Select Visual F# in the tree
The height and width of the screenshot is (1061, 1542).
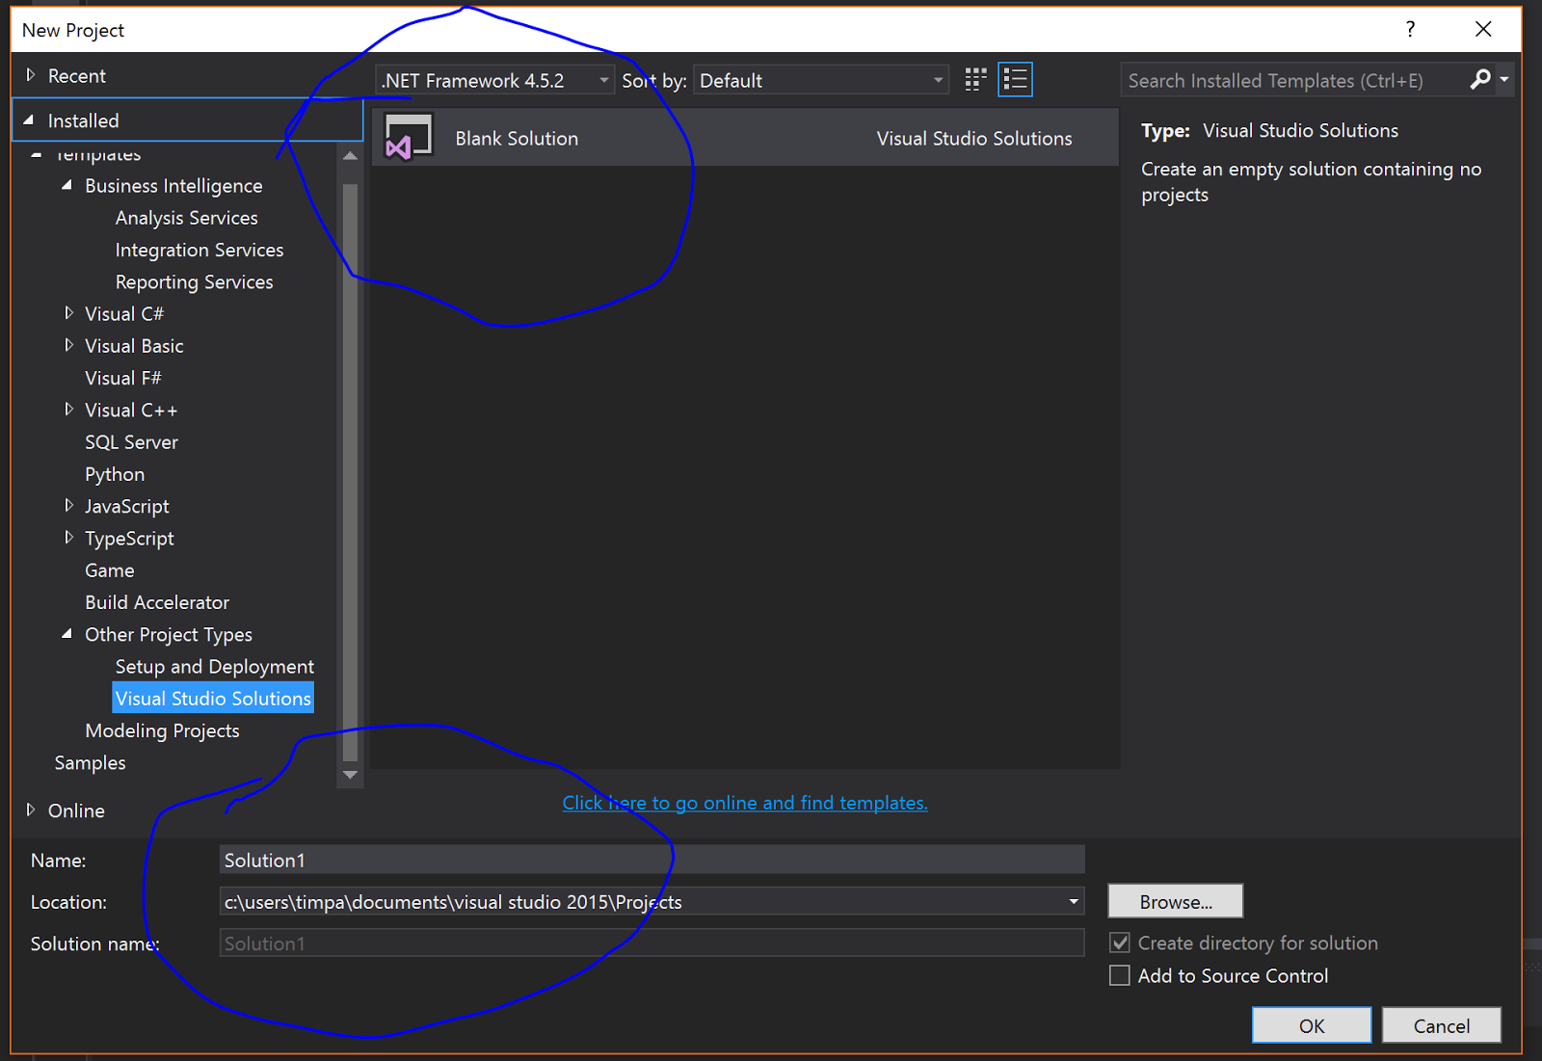[123, 378]
